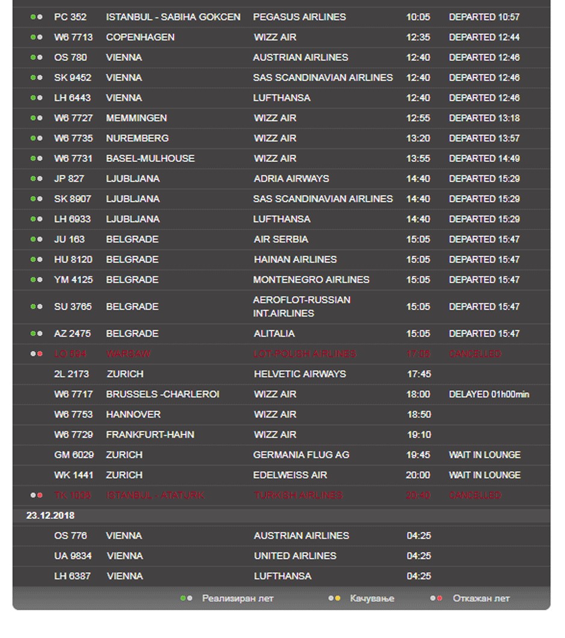The image size is (565, 638).
Task: Click the status dots for flight W6 7727
Action: [37, 118]
